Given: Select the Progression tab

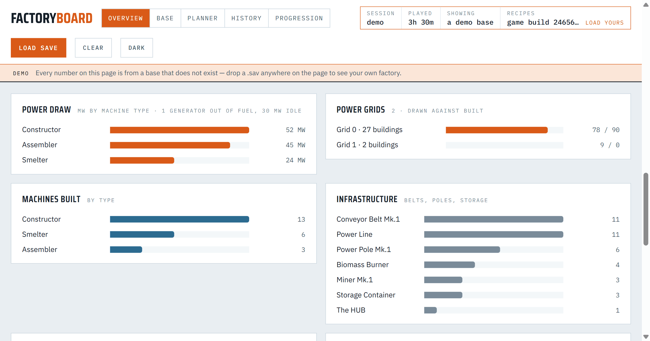Looking at the screenshot, I should (299, 18).
